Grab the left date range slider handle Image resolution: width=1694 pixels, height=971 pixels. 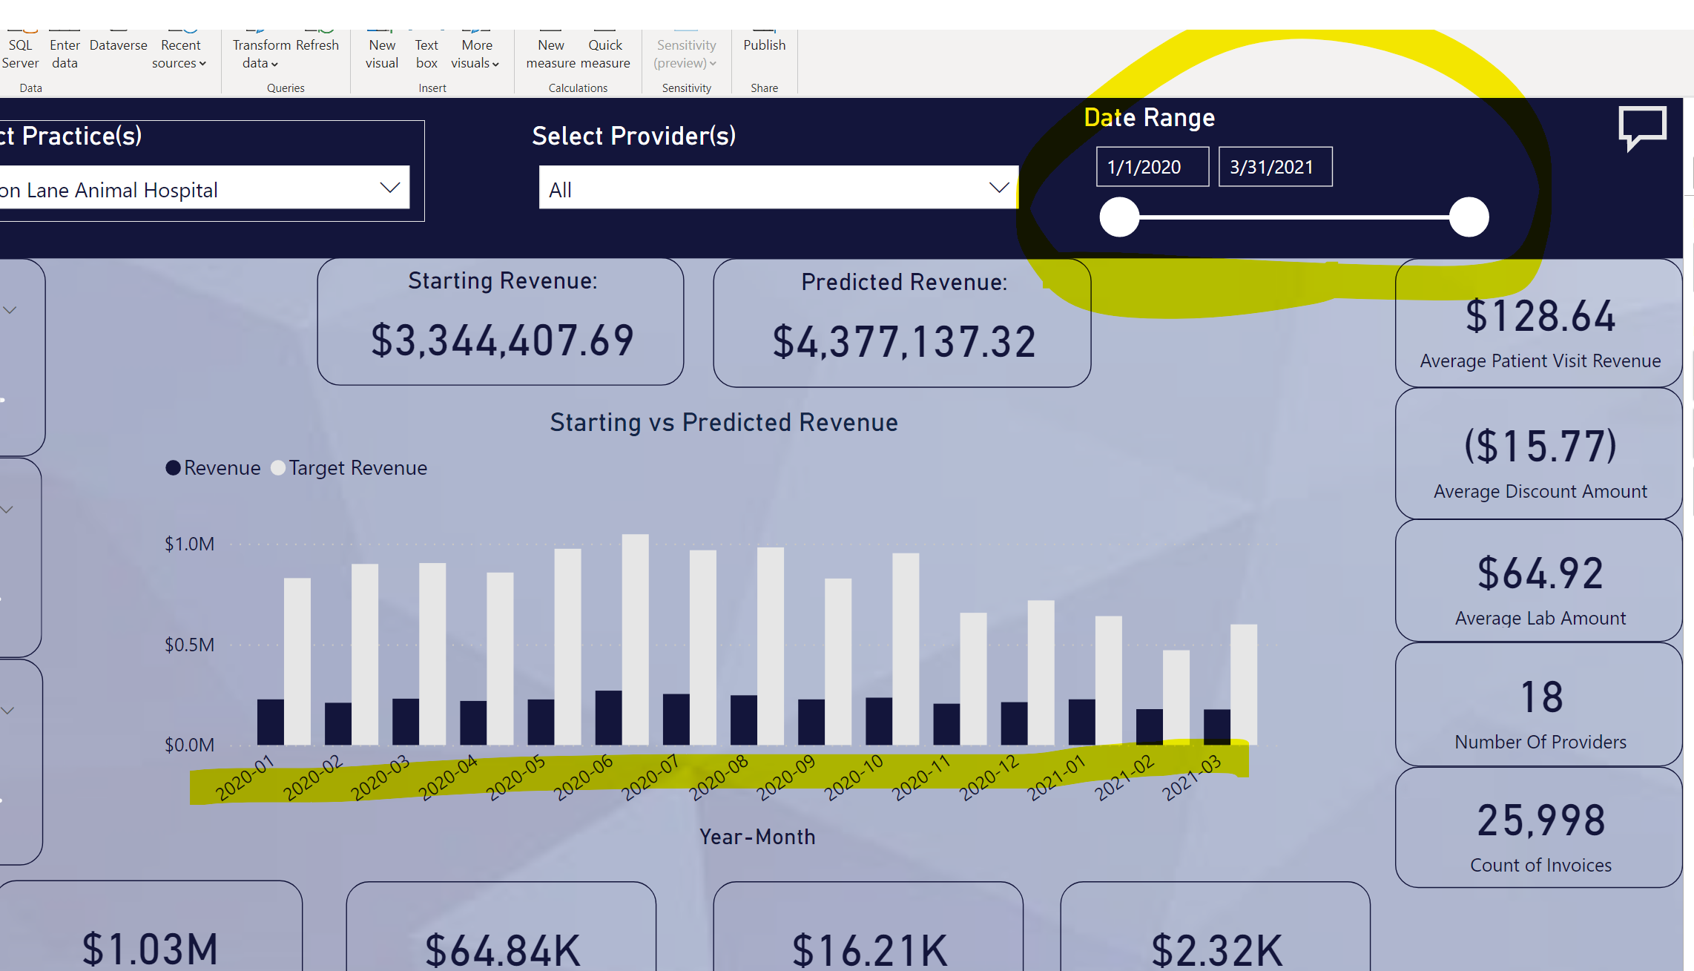tap(1119, 217)
